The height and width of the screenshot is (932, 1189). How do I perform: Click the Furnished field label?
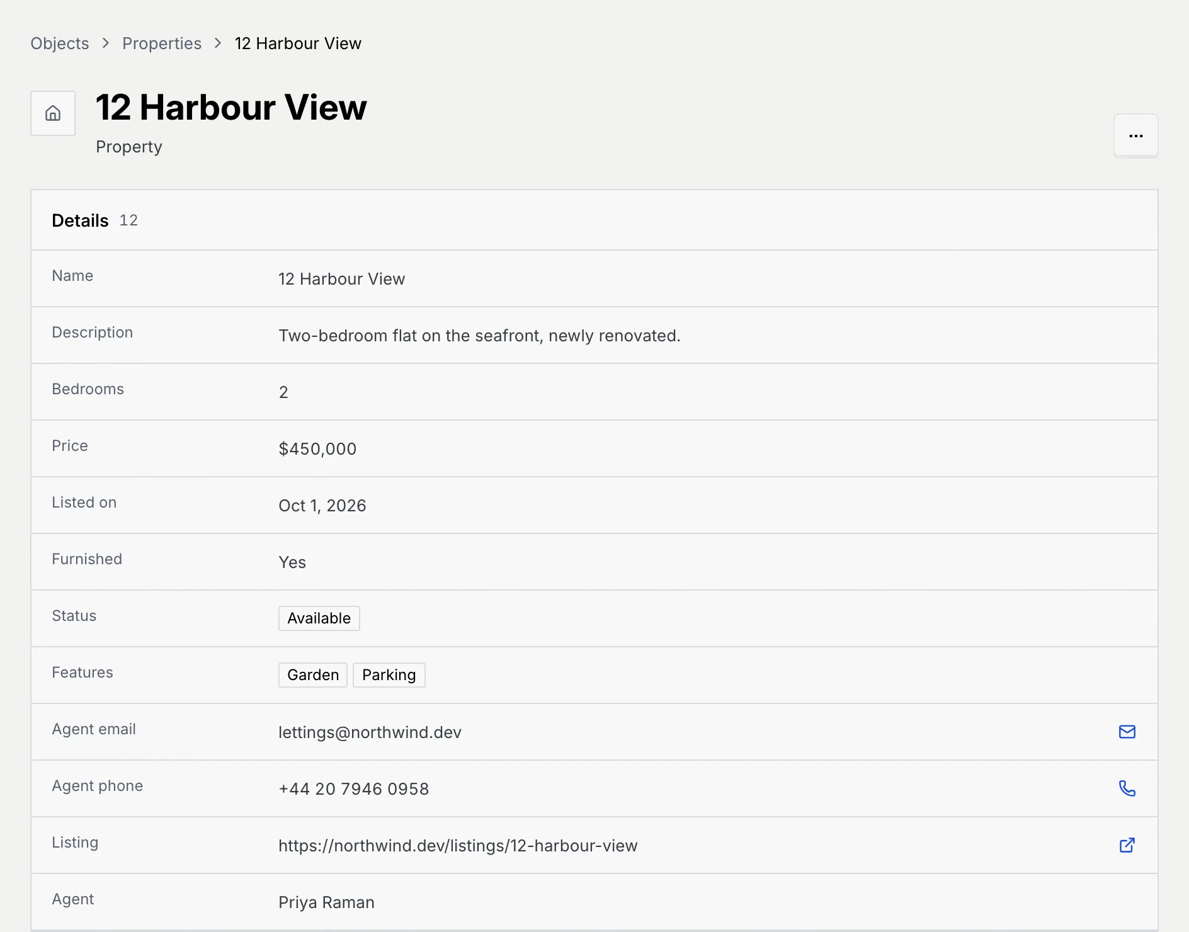tap(87, 559)
